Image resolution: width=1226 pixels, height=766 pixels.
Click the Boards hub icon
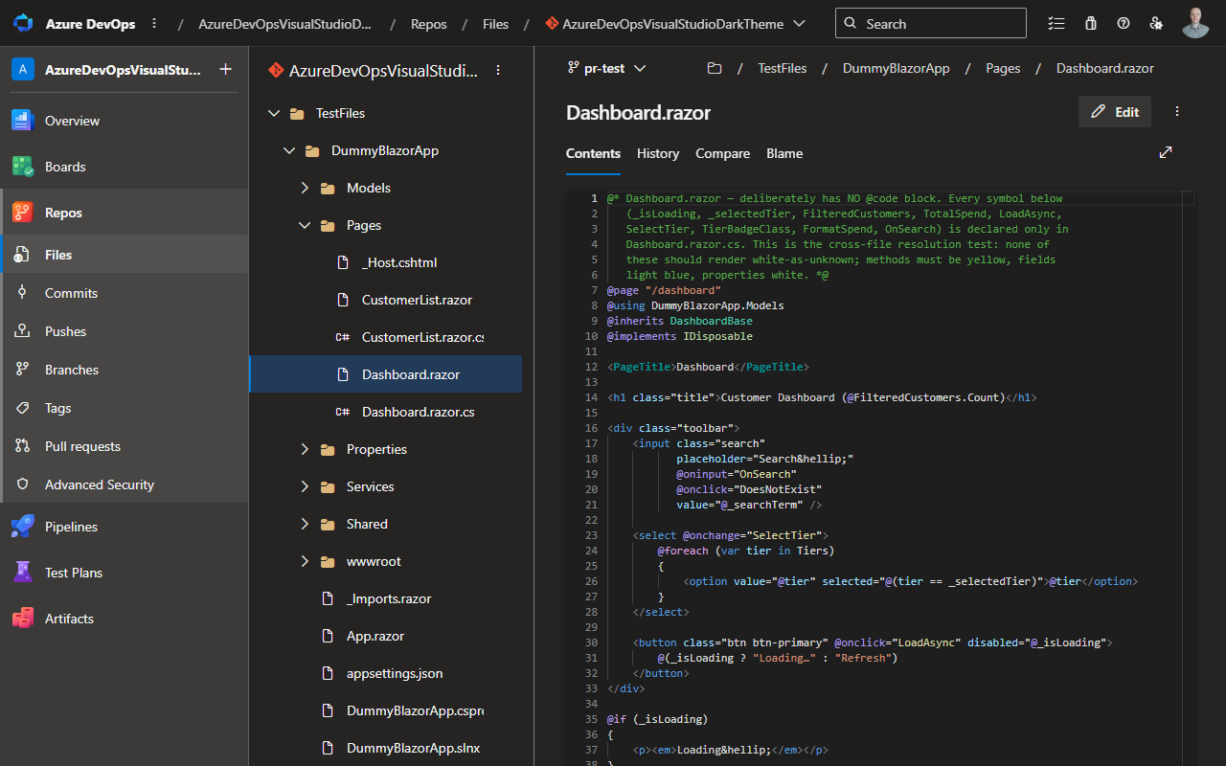tap(23, 167)
